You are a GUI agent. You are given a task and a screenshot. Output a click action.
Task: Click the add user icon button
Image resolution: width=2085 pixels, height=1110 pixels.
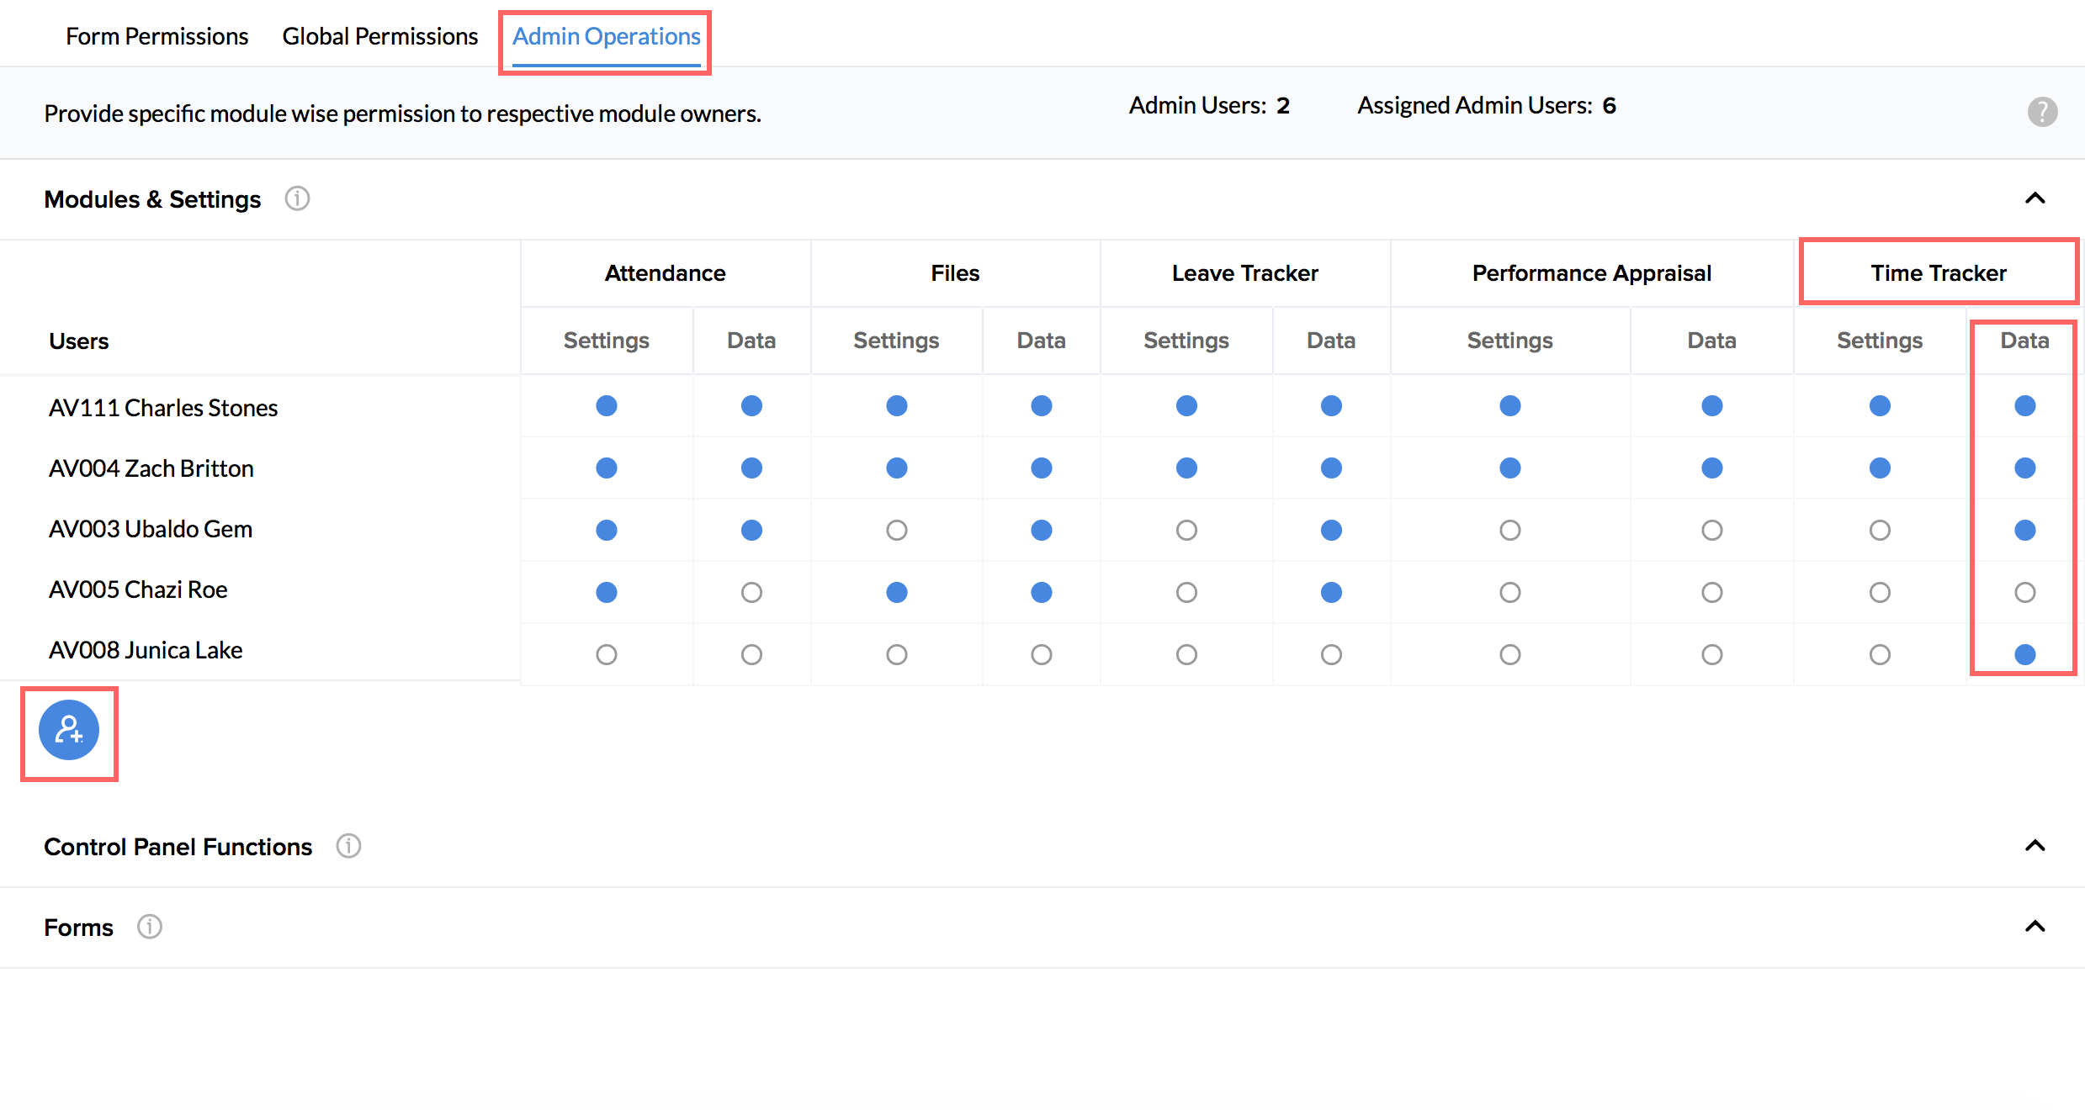point(69,730)
